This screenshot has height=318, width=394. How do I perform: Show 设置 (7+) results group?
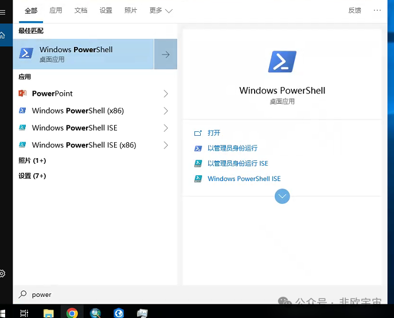pos(32,176)
